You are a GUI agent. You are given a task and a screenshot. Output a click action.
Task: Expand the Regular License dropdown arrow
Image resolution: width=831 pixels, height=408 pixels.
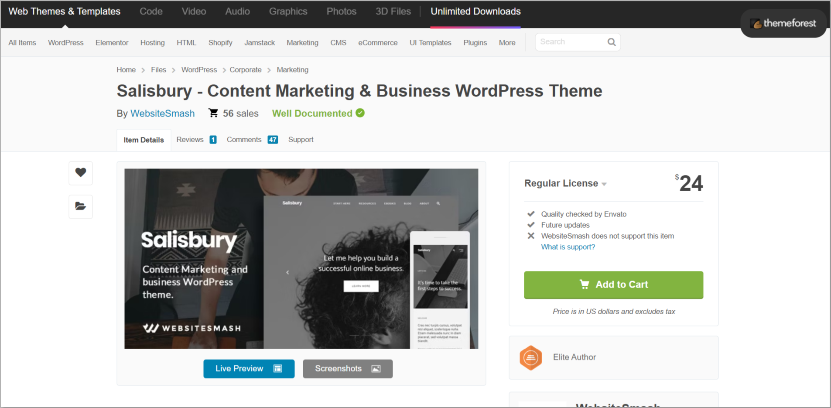click(x=604, y=184)
